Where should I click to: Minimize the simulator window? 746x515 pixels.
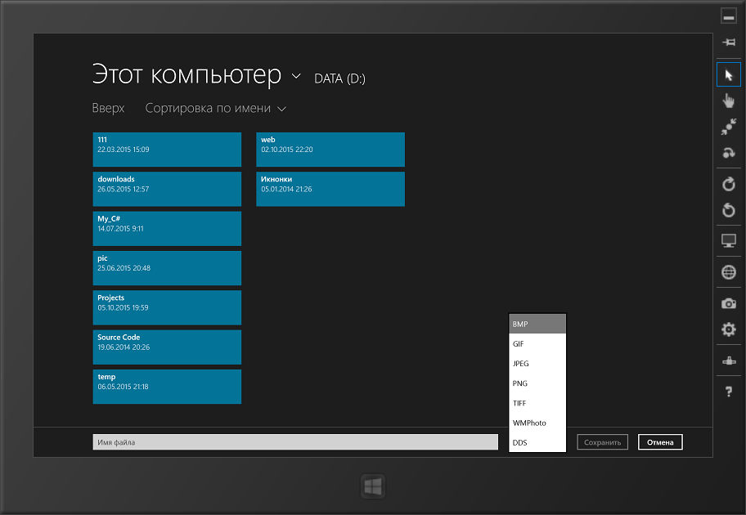(x=728, y=16)
